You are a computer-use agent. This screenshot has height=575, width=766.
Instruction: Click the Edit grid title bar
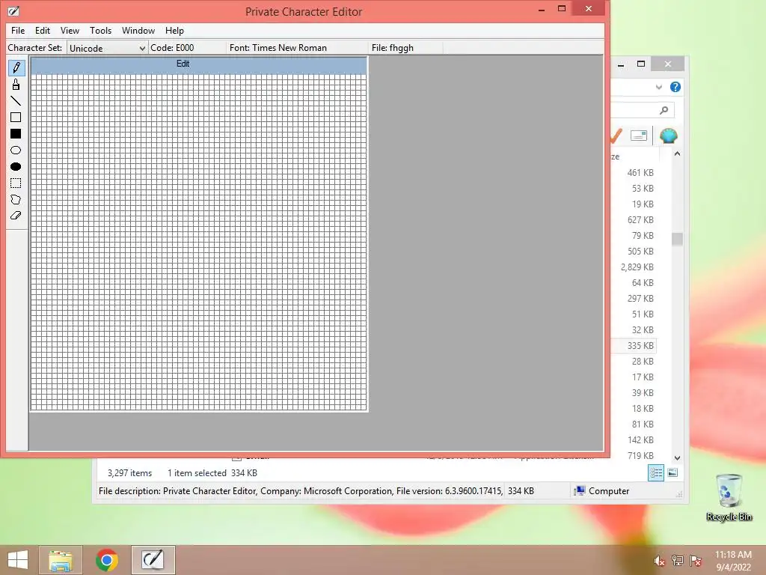click(199, 64)
